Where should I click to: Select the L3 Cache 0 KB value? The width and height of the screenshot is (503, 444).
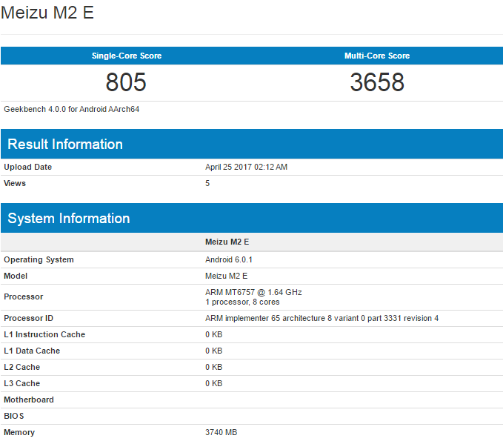tap(213, 384)
